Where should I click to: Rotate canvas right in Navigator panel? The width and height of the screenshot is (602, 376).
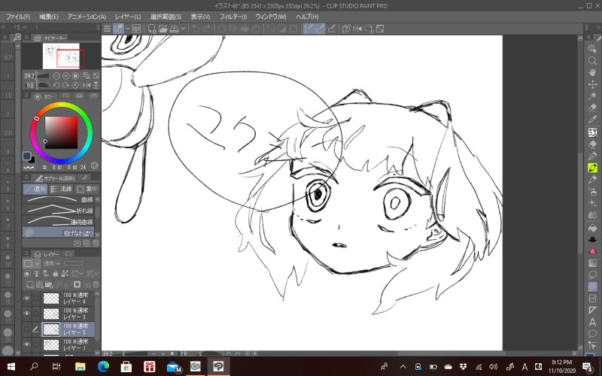coord(65,85)
